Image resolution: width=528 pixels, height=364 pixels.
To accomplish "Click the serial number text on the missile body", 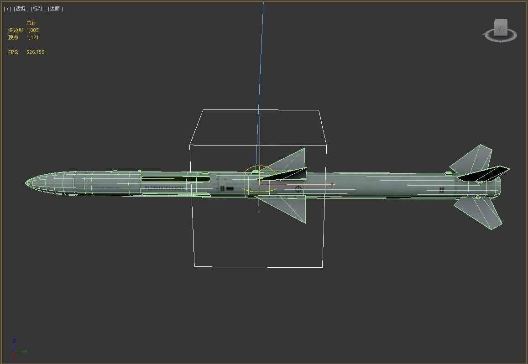I will point(164,188).
